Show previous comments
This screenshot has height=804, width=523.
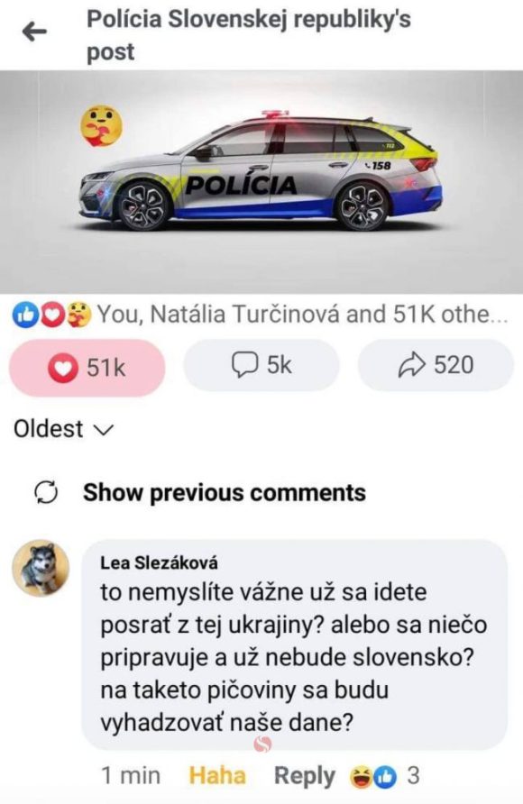[225, 493]
